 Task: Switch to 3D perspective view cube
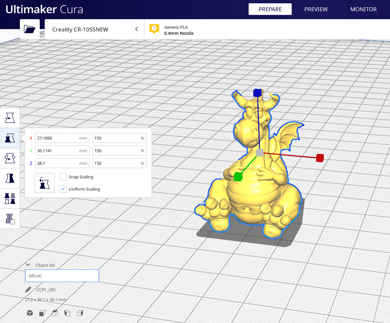coord(30,313)
